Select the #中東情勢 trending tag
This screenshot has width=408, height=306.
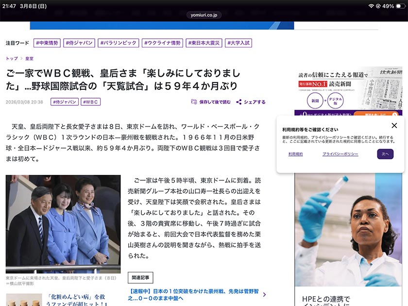[x=47, y=43]
